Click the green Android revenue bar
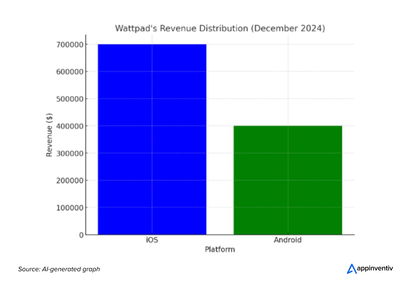405x284 pixels. [x=288, y=180]
